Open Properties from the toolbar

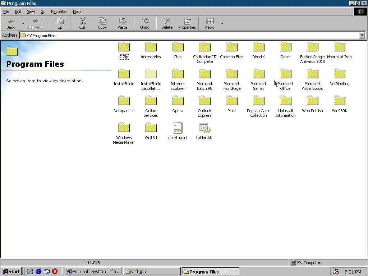(187, 23)
